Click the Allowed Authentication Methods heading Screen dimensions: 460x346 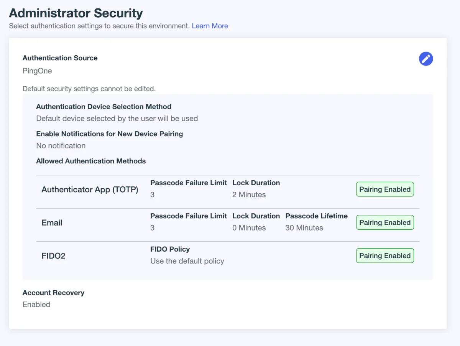pos(91,161)
